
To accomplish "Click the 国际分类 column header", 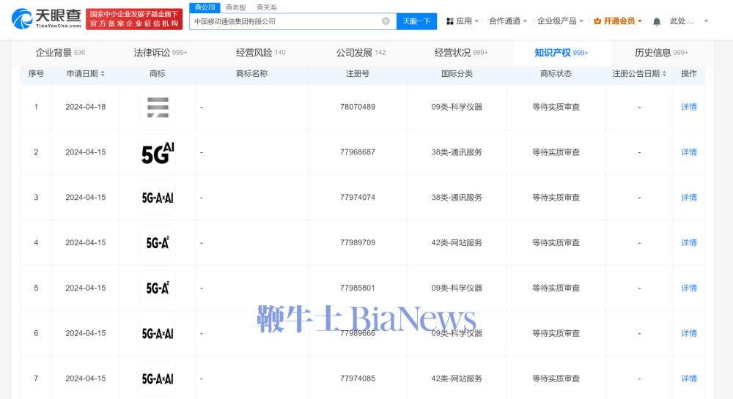I will pos(457,74).
